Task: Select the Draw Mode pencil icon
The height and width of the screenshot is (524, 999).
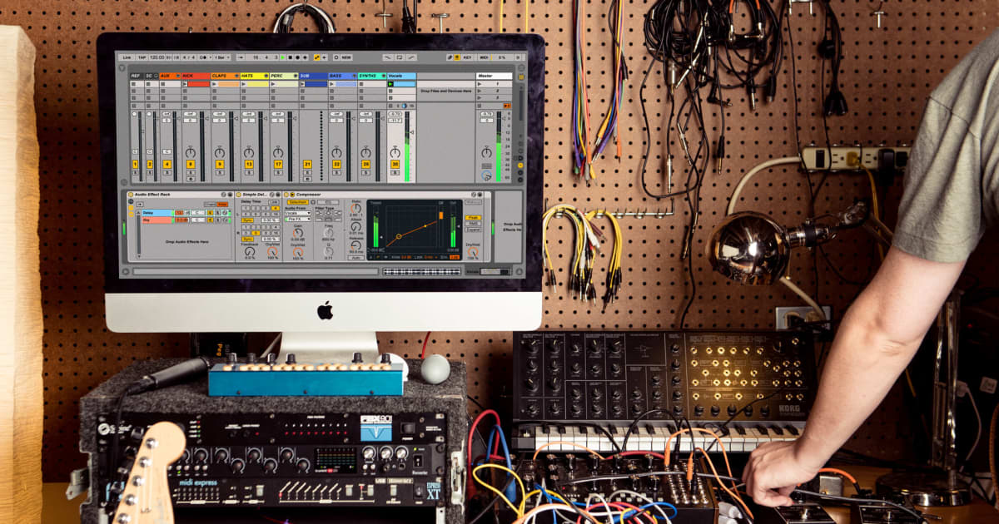Action: (450, 56)
